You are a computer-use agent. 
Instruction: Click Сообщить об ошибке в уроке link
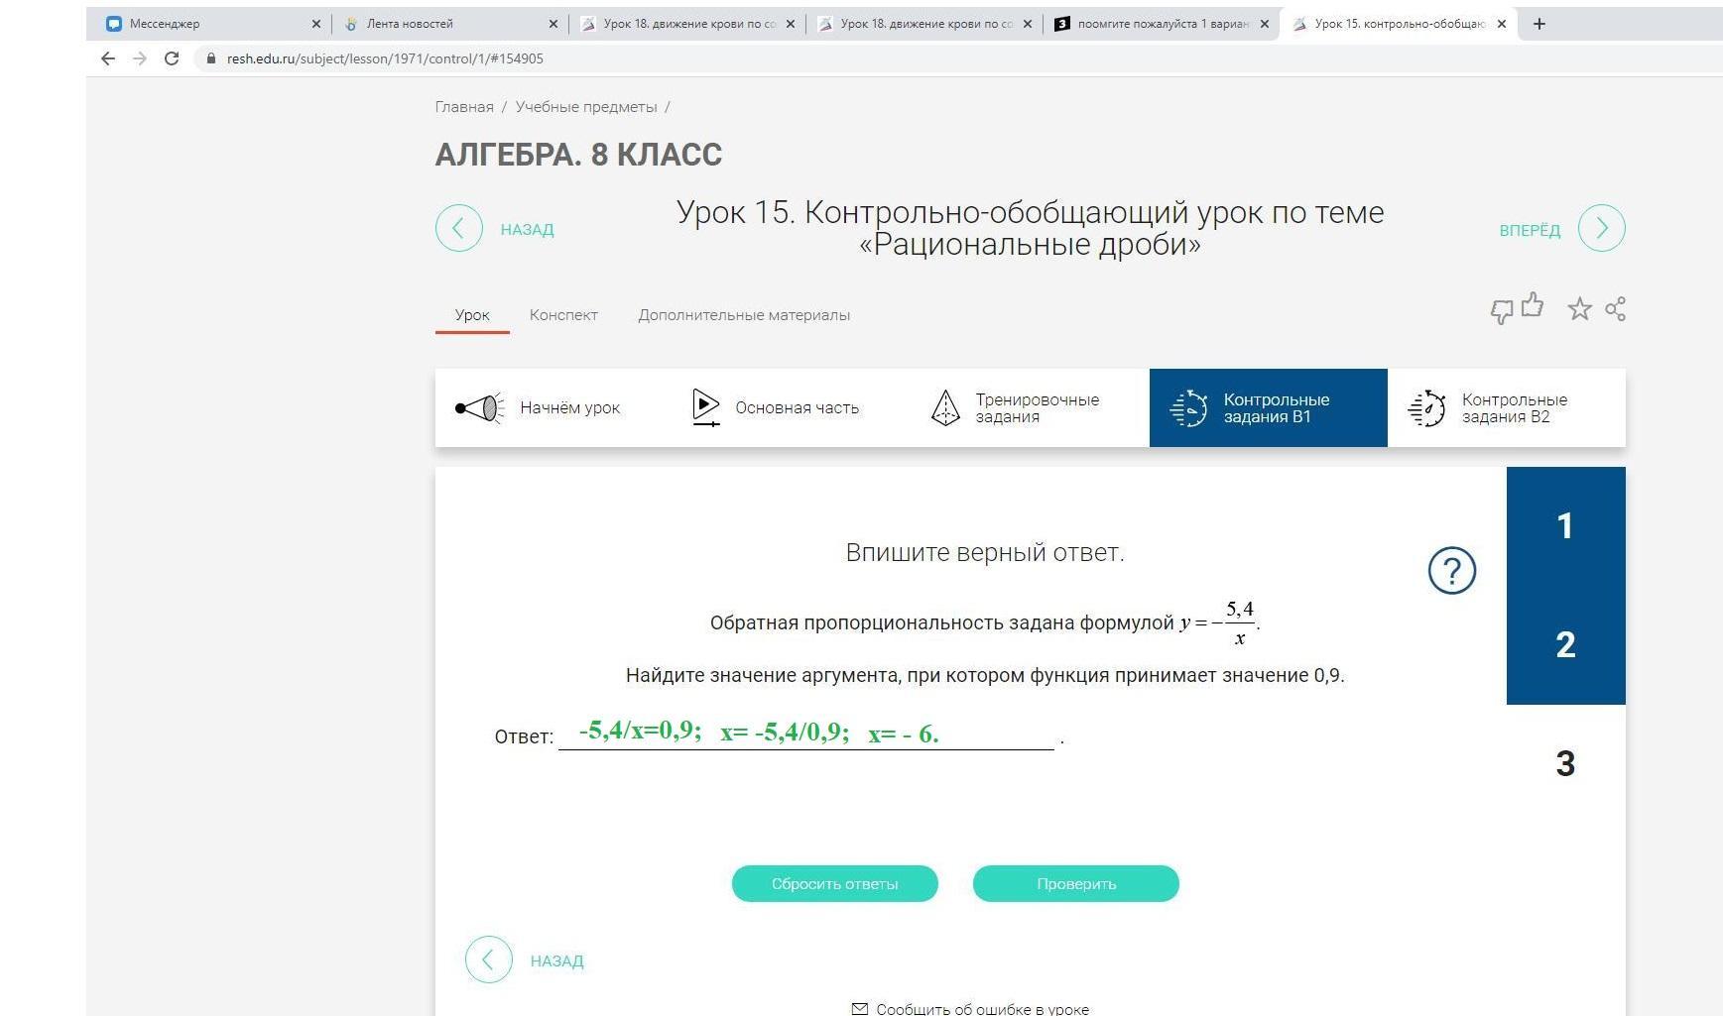click(981, 1008)
